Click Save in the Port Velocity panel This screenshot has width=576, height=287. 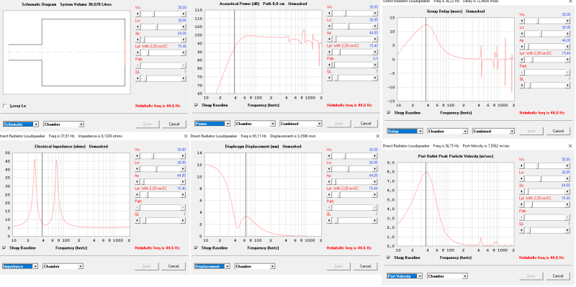pyautogui.click(x=531, y=275)
